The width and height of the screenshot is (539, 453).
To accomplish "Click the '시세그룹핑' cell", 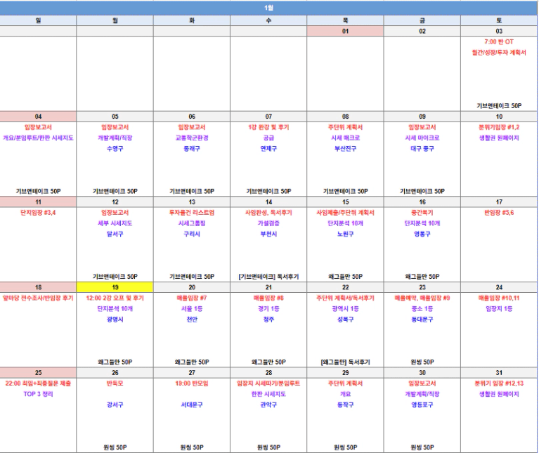I will (192, 223).
